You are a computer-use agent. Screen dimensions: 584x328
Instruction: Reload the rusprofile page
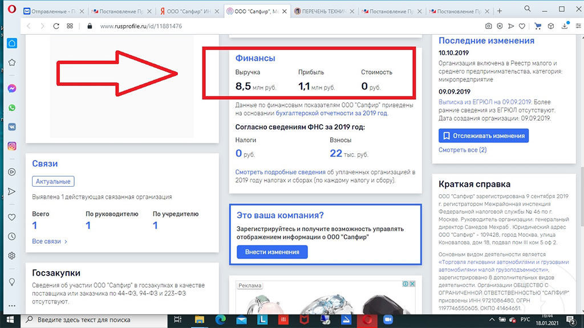[x=56, y=26]
